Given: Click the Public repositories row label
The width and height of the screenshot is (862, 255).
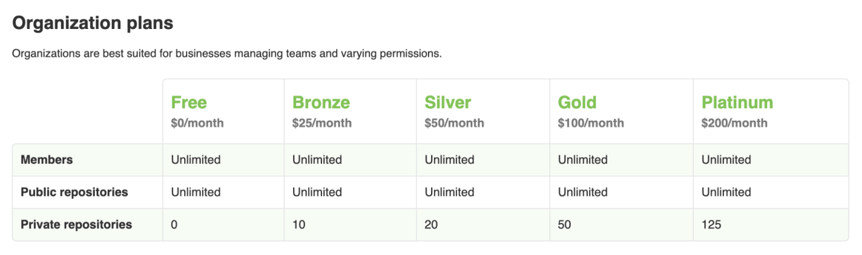Looking at the screenshot, I should [x=75, y=192].
